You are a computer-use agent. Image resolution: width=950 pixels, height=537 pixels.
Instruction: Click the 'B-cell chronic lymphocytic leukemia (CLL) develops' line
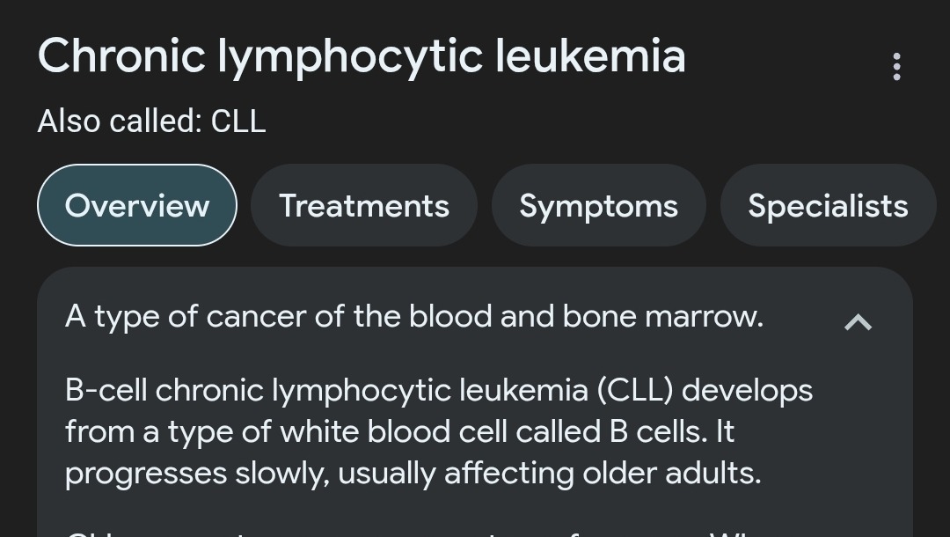[x=439, y=391]
